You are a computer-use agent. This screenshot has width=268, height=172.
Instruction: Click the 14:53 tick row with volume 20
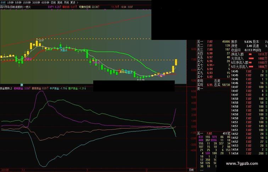click(x=249, y=146)
